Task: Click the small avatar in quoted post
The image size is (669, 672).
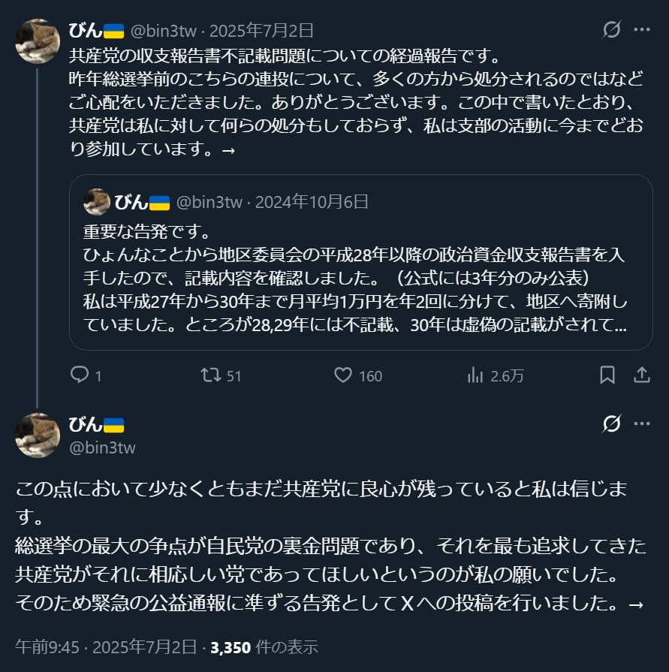Action: [96, 202]
